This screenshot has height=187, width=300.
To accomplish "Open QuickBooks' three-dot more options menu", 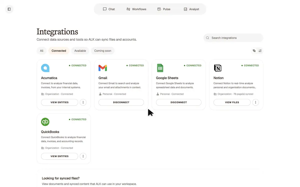I will pos(83,156).
